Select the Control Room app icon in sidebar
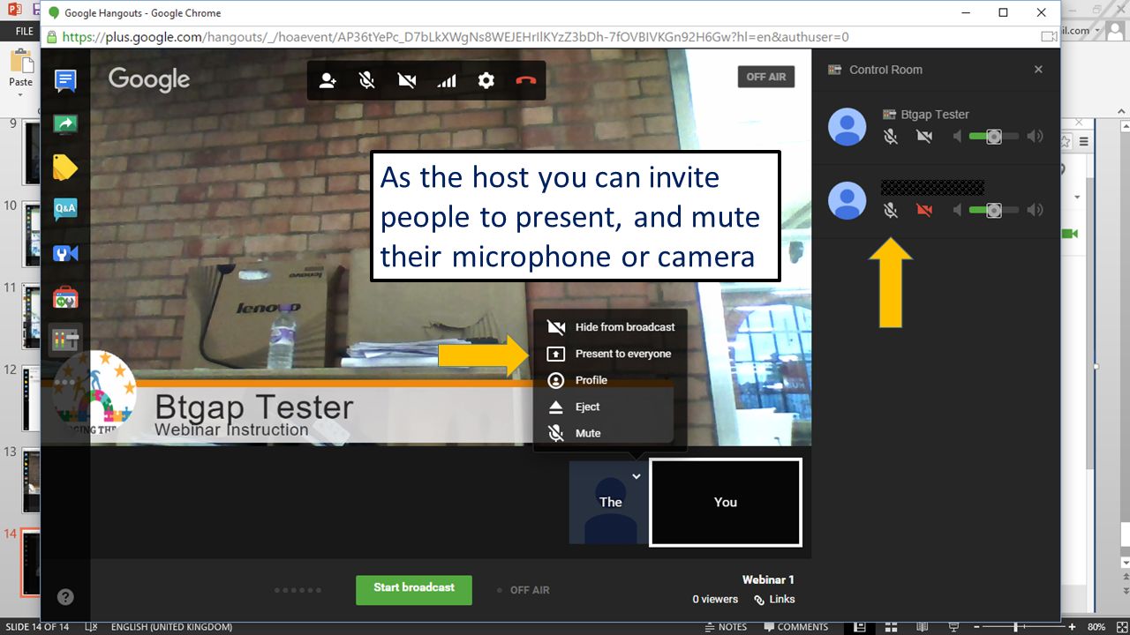The image size is (1130, 635). (65, 340)
